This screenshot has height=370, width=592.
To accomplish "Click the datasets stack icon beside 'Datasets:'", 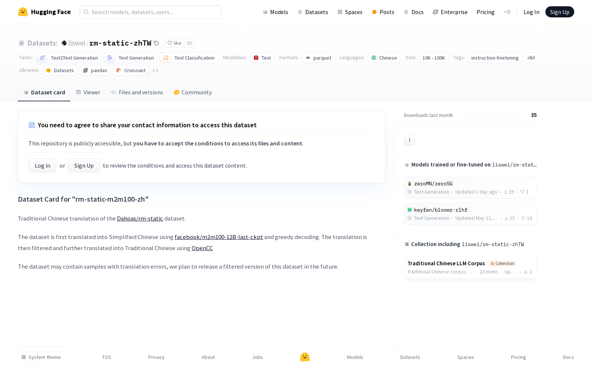I will (21, 43).
